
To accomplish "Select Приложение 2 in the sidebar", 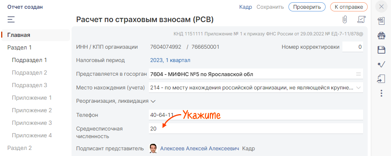I will pos(32,110).
